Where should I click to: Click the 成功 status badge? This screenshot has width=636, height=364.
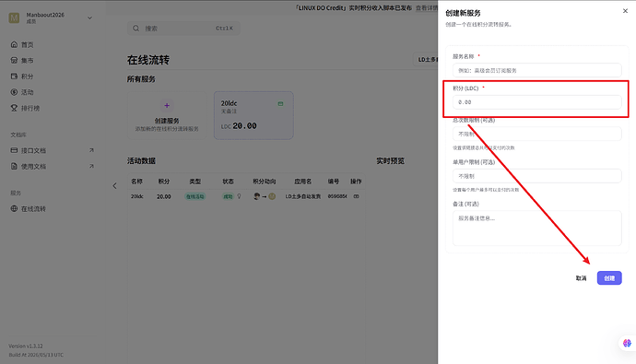228,196
